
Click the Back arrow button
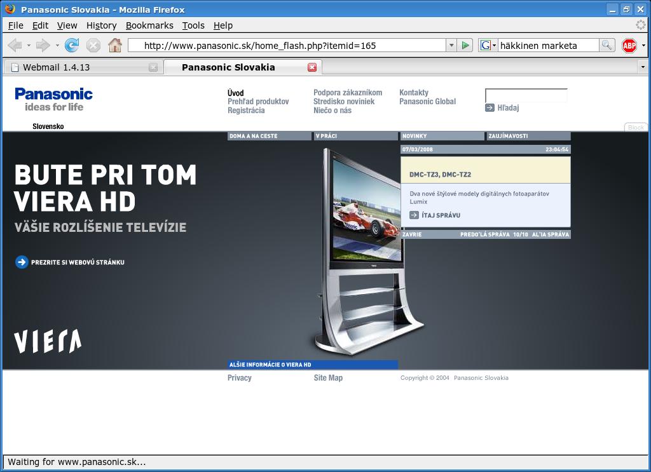tap(15, 45)
